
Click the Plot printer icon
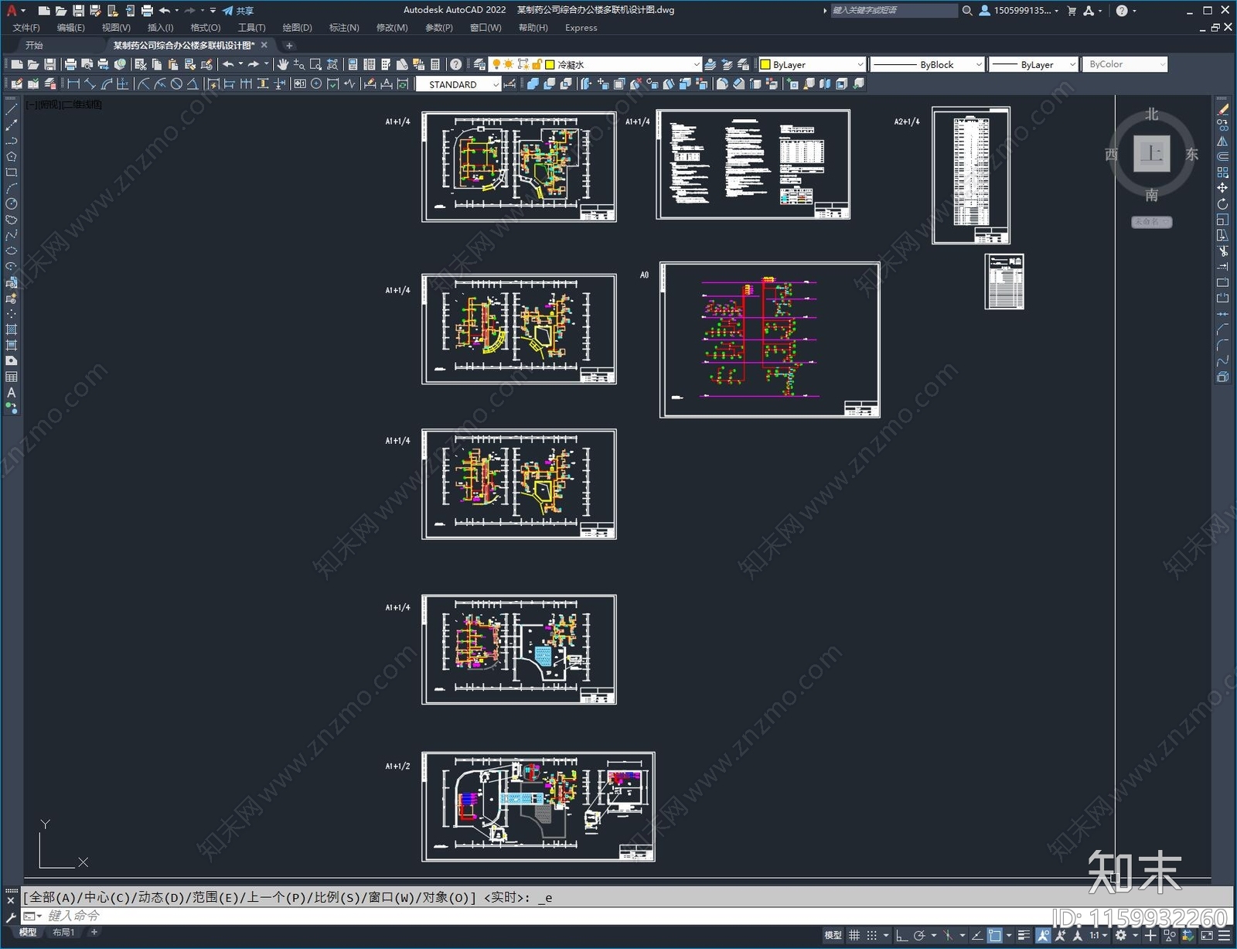click(70, 65)
